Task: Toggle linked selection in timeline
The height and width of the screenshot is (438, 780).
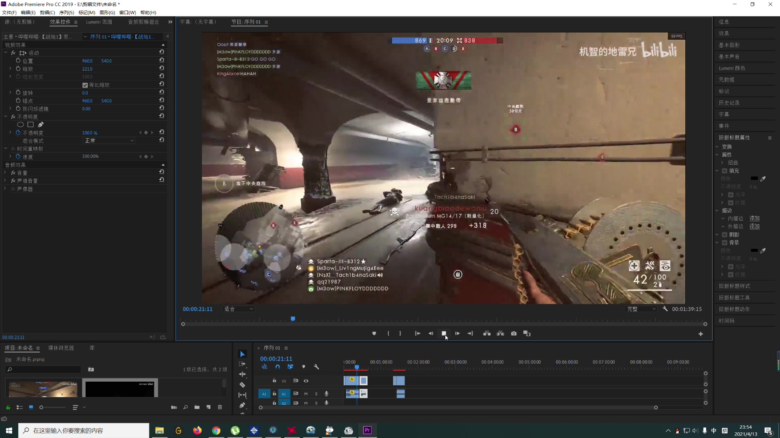Action: (290, 367)
